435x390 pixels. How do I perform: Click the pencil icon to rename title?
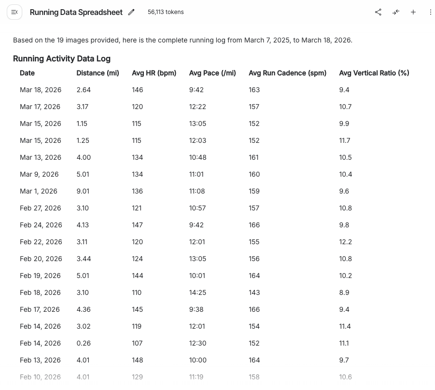(x=131, y=12)
